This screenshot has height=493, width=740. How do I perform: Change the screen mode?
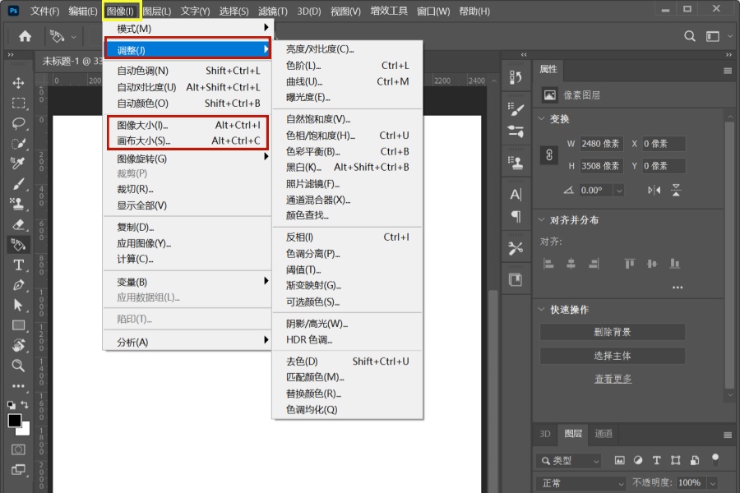point(18,470)
